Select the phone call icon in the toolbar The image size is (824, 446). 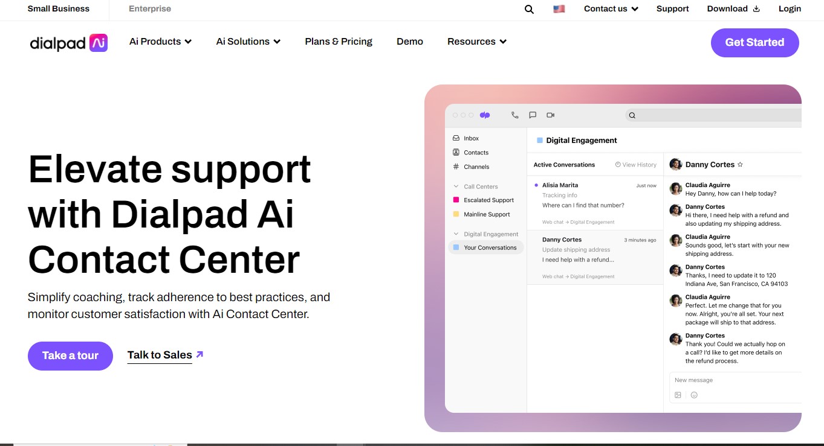click(514, 115)
